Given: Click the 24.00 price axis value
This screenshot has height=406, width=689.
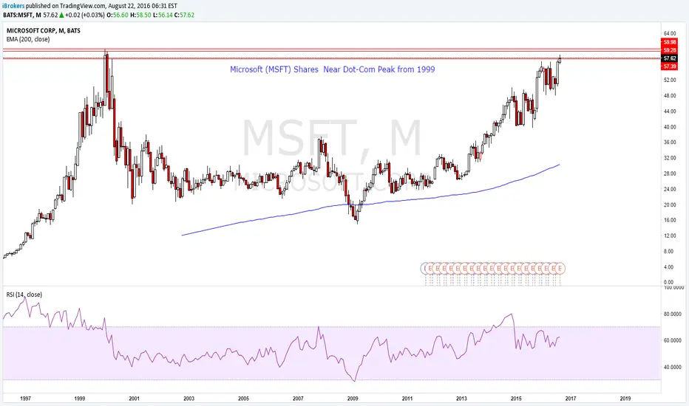Looking at the screenshot, I should (x=670, y=189).
